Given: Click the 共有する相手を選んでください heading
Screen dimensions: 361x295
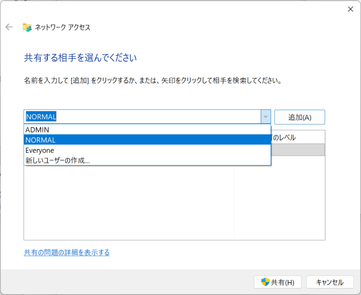Looking at the screenshot, I should point(80,58).
